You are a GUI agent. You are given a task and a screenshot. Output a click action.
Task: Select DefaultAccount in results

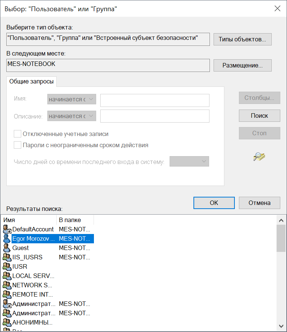point(33,229)
